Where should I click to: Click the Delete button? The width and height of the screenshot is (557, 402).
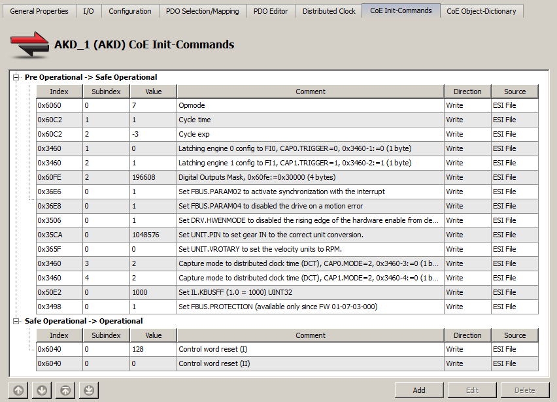[x=525, y=390]
